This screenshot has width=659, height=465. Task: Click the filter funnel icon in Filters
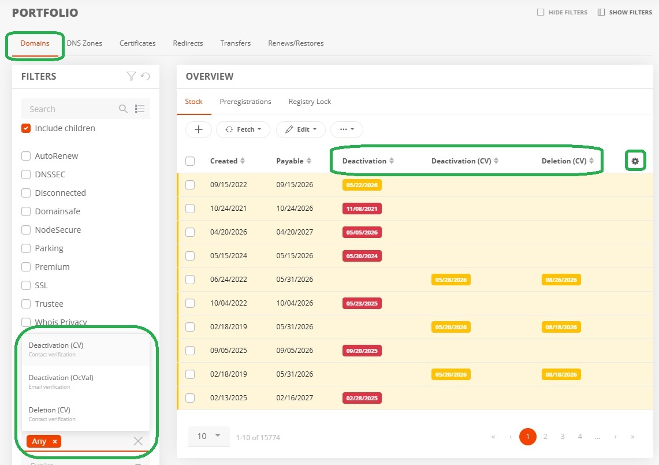pos(131,76)
